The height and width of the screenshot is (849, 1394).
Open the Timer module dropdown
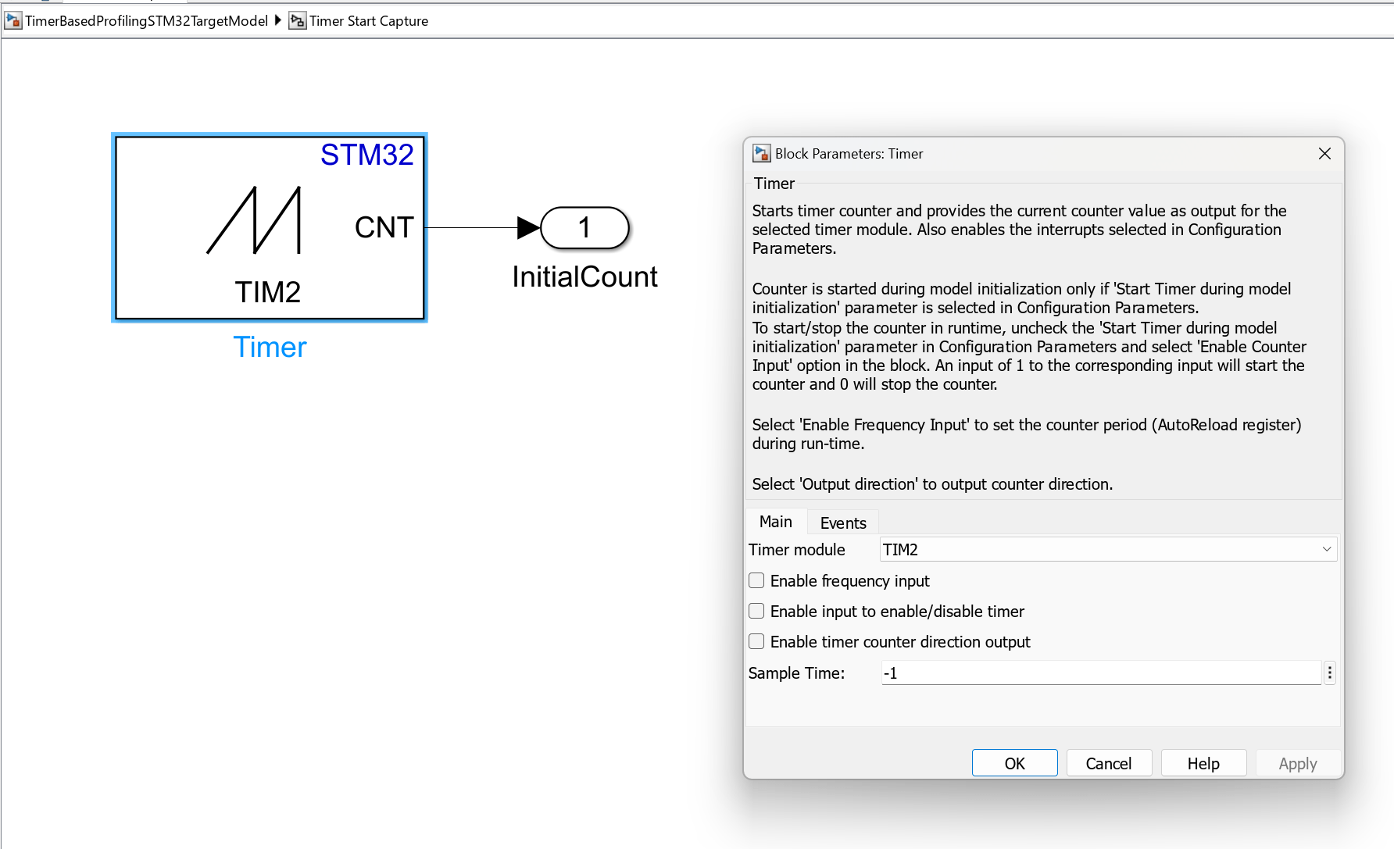[1107, 550]
